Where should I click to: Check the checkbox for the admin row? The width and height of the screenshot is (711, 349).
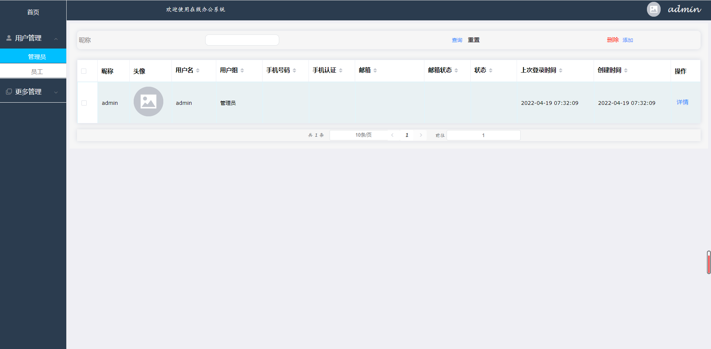[84, 103]
